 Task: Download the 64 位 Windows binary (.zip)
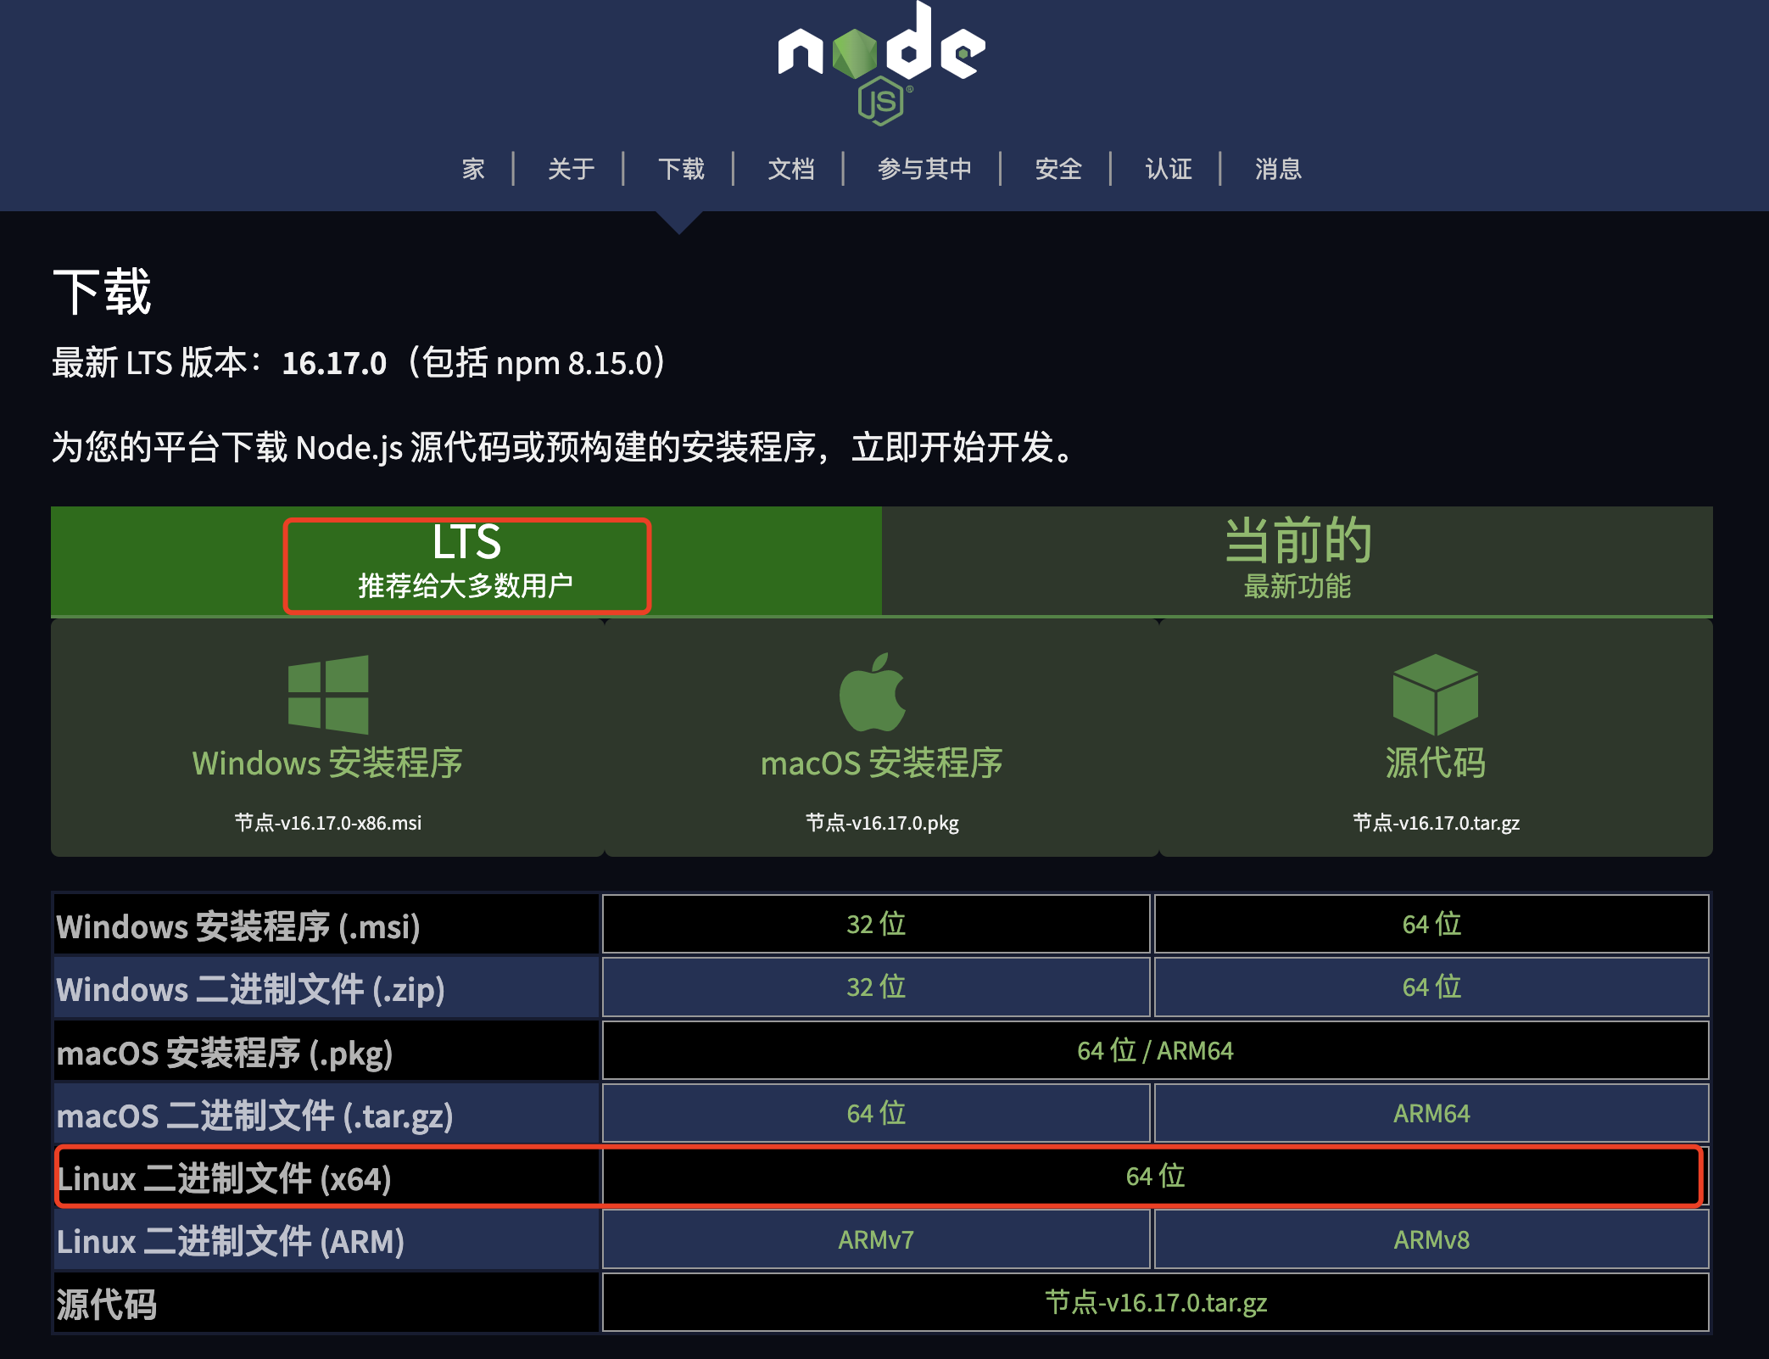pos(1431,987)
